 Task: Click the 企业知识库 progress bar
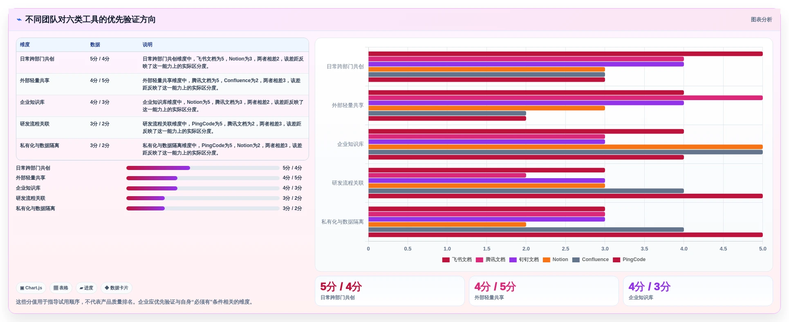point(203,188)
